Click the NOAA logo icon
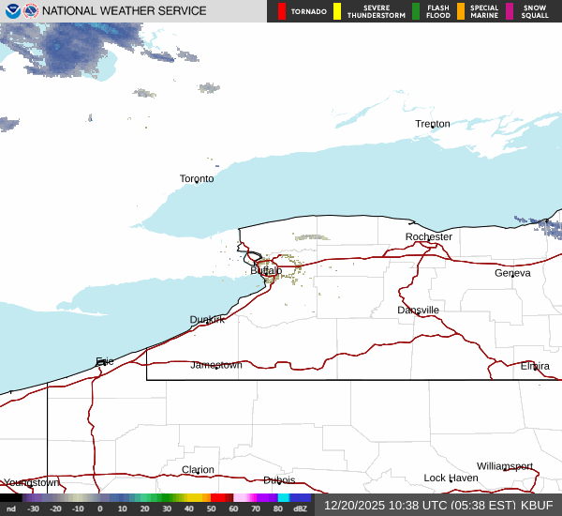The width and height of the screenshot is (562, 516). [11, 11]
